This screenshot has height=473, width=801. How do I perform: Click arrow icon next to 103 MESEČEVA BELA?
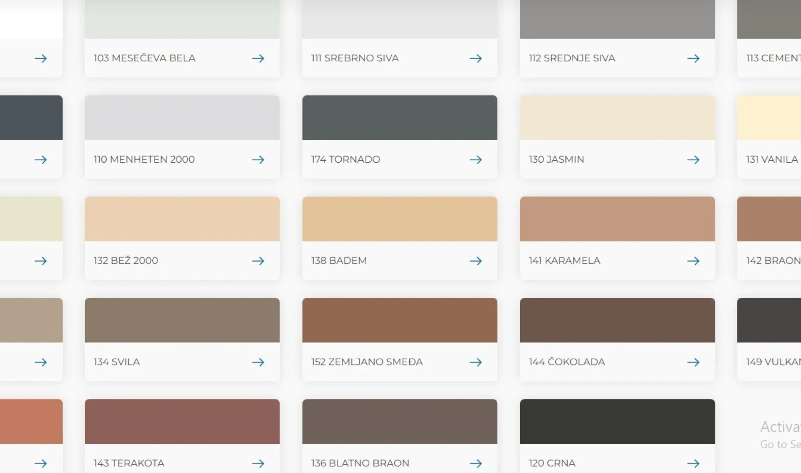[x=258, y=58]
